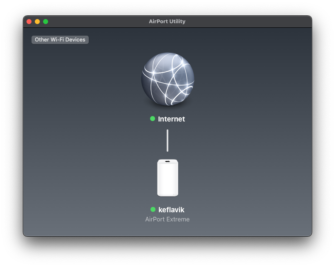335x267 pixels.
Task: Click the Internet globe icon
Action: [x=168, y=79]
